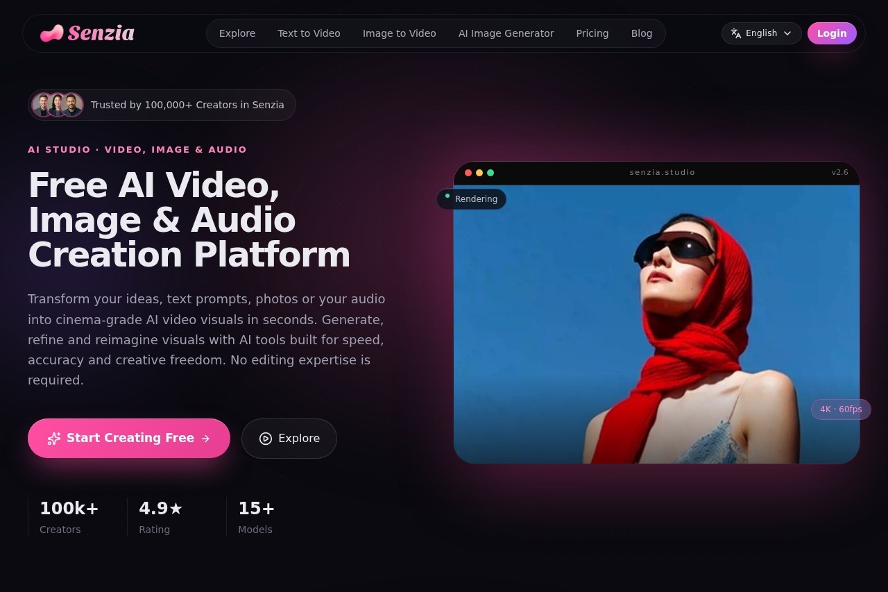888x592 pixels.
Task: Click the 4.9★ Rating stat
Action: click(161, 517)
